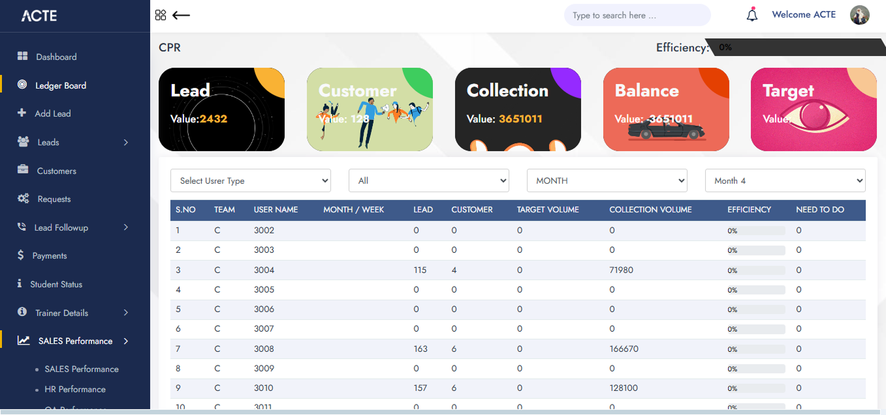This screenshot has height=415, width=886.
Task: Click lead count 115 cell
Action: 420,270
